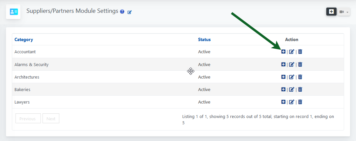Delete the Lawyers category
Image resolution: width=356 pixels, height=141 pixels.
coord(300,102)
